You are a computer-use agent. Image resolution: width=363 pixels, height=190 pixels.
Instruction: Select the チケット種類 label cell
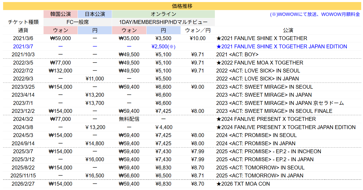23,22
